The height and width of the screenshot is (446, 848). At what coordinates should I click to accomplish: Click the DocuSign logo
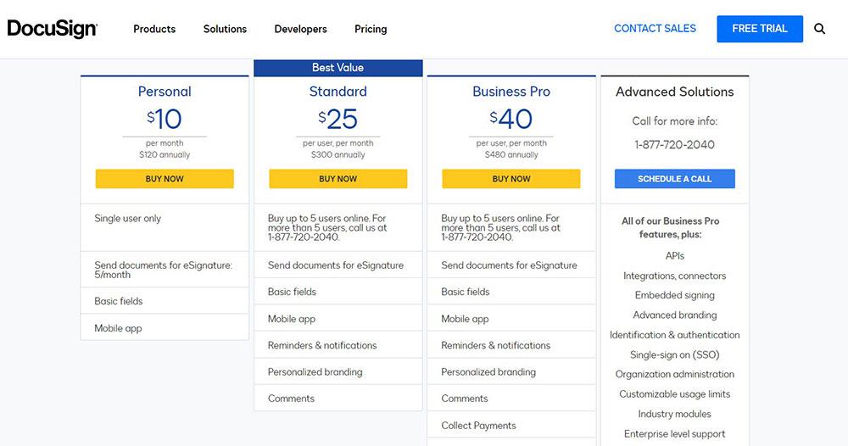pyautogui.click(x=52, y=29)
